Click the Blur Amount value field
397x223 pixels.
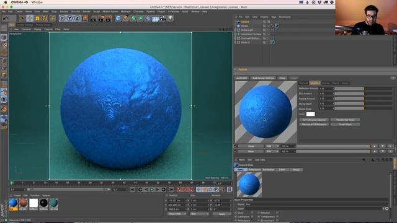[326, 94]
